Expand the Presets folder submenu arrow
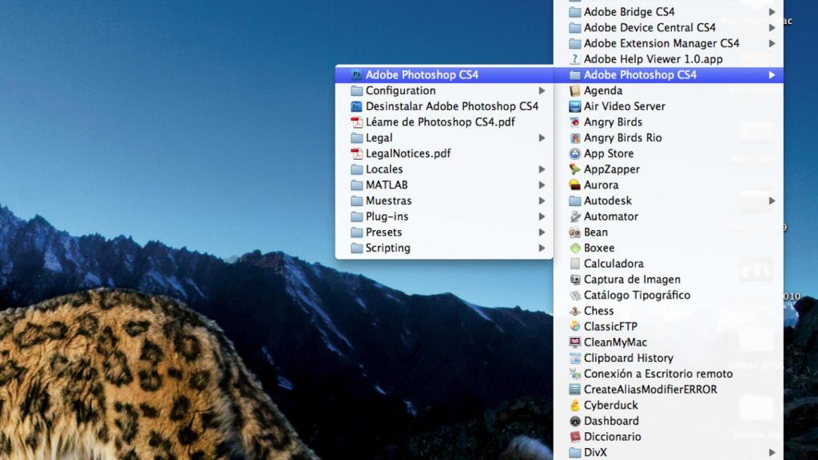This screenshot has height=460, width=818. click(542, 232)
